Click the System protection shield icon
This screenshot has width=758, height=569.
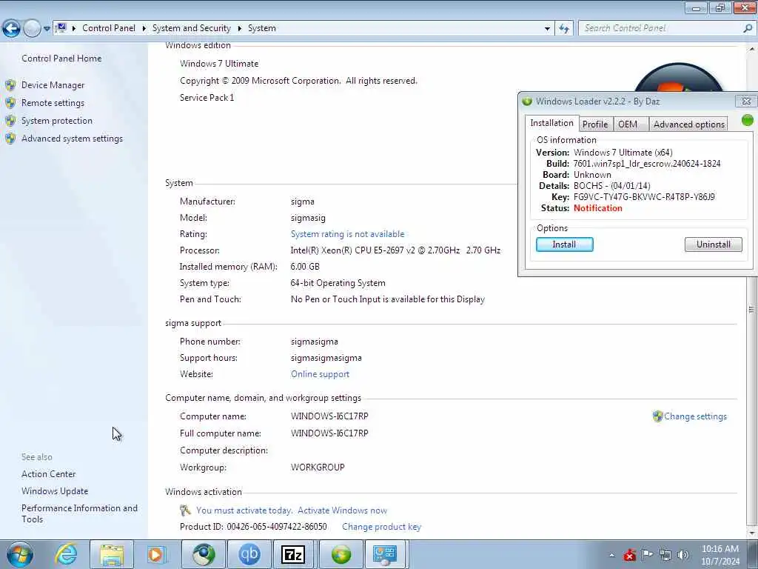tap(10, 121)
